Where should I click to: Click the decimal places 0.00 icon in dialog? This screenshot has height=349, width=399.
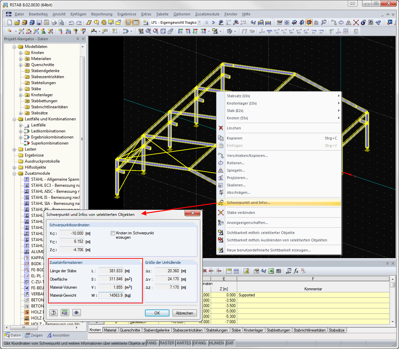65,313
